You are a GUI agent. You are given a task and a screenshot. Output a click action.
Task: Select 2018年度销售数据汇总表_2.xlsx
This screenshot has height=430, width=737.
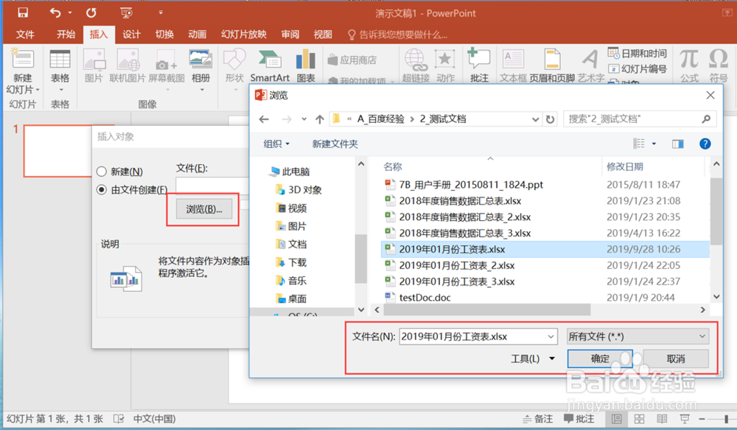464,217
